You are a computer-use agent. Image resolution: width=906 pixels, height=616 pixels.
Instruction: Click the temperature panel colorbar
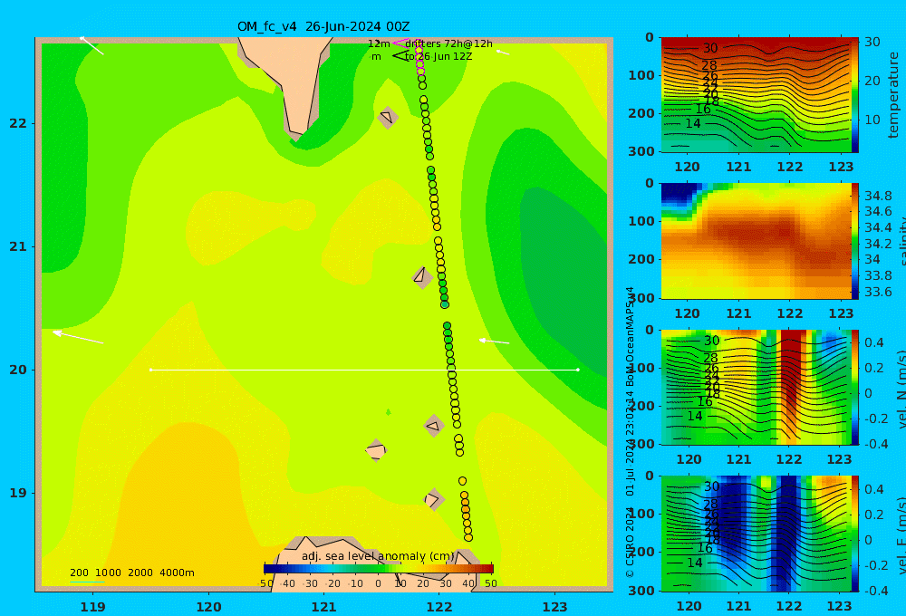click(x=855, y=95)
